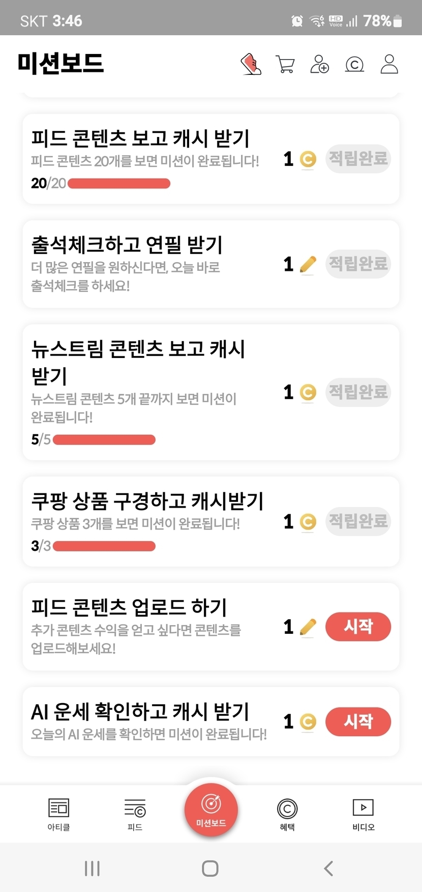422x892 pixels.
Task: Open the user profile icon
Action: (x=389, y=65)
